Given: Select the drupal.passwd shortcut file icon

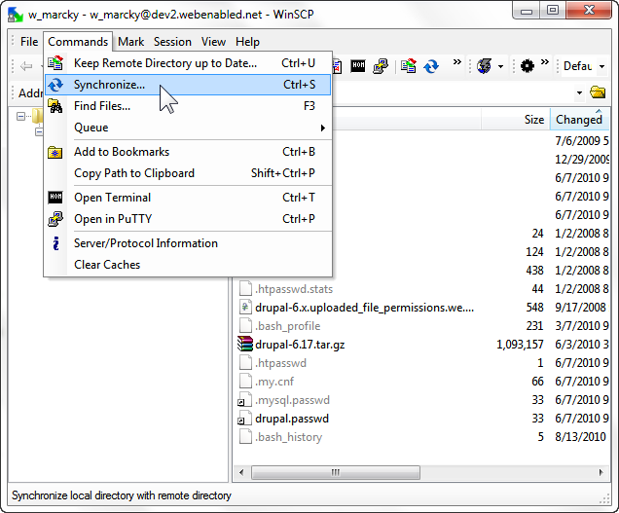Looking at the screenshot, I should (x=244, y=419).
